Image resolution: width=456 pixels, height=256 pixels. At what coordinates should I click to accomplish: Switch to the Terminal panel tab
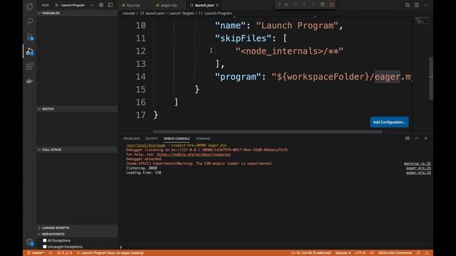[x=202, y=139]
